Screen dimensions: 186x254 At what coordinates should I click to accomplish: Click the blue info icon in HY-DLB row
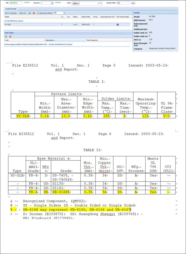[117, 25]
